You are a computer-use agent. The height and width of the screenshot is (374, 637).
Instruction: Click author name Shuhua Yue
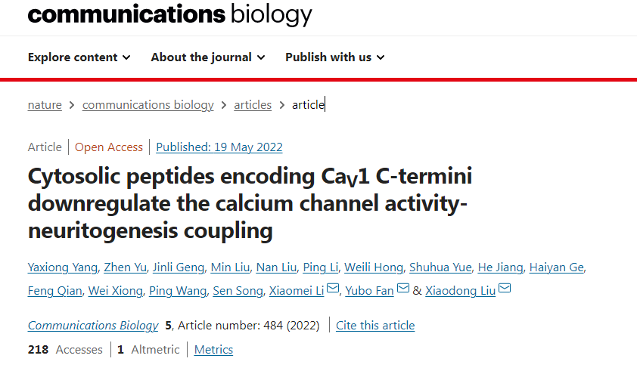pos(440,267)
